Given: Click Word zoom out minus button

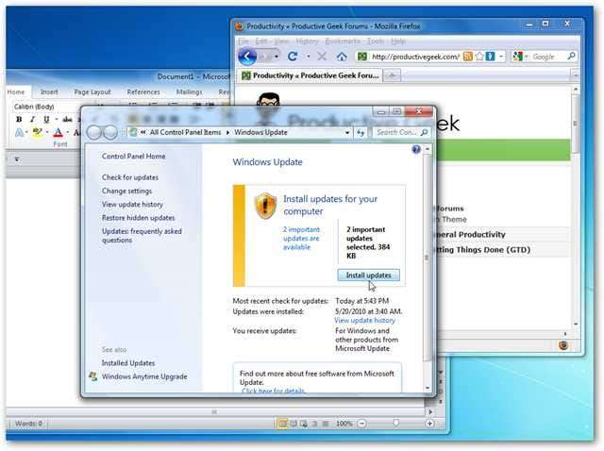Looking at the screenshot, I should tap(361, 424).
